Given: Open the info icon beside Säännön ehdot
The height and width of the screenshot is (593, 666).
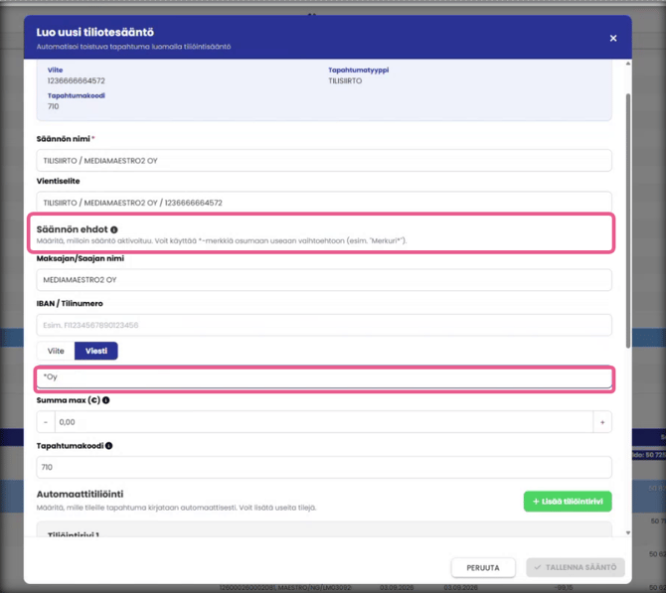Looking at the screenshot, I should click(114, 229).
